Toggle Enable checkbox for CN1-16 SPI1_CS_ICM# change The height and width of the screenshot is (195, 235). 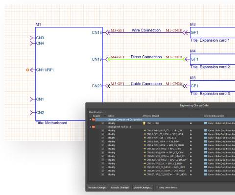pos(103,171)
